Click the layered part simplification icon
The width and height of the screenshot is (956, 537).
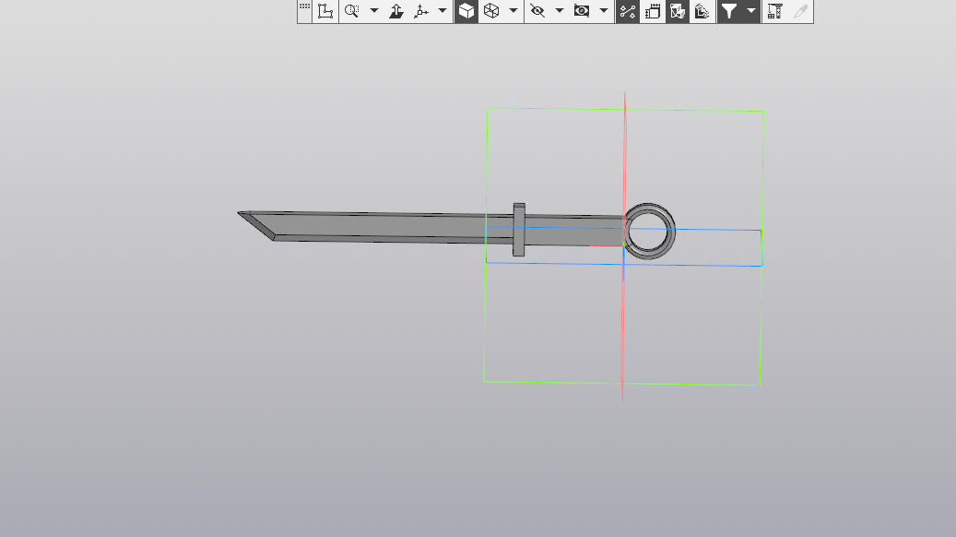(x=702, y=11)
